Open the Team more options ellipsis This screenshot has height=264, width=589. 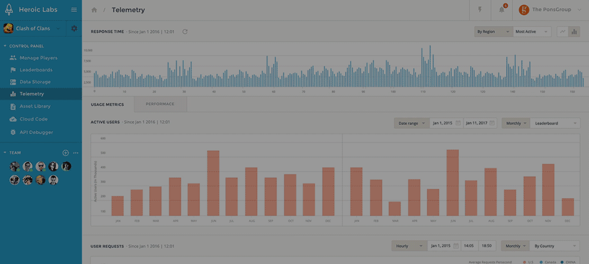75,153
